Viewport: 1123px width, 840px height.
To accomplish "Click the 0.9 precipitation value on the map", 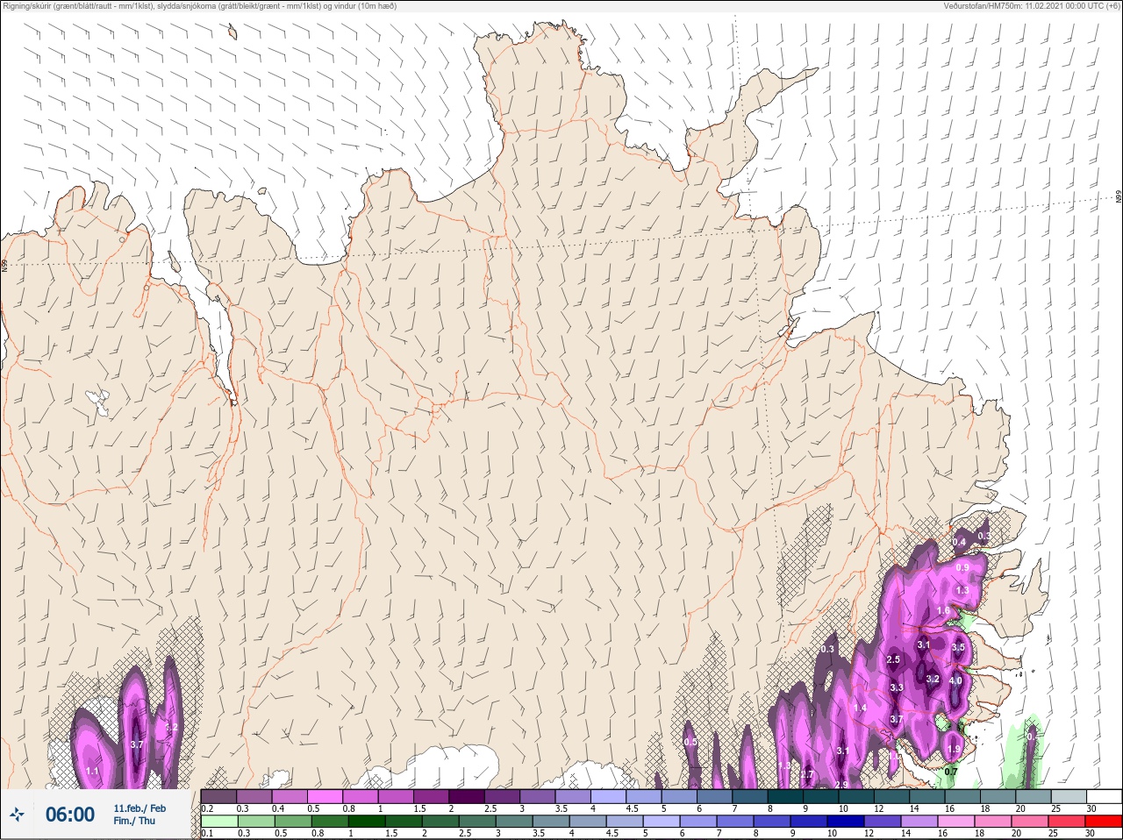I will pyautogui.click(x=962, y=567).
